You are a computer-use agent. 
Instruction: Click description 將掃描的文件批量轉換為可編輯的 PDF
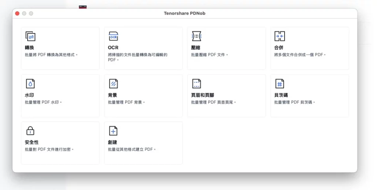(x=138, y=57)
